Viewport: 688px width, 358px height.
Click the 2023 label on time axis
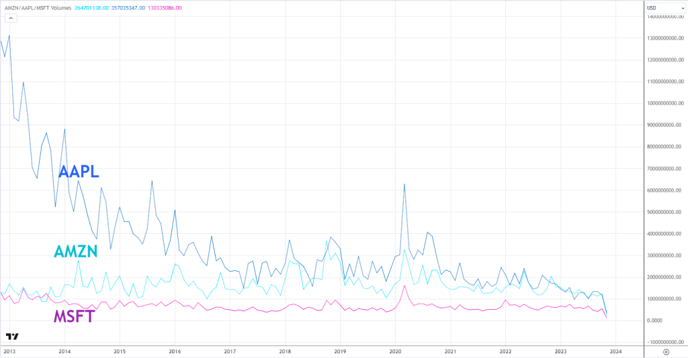click(x=560, y=351)
